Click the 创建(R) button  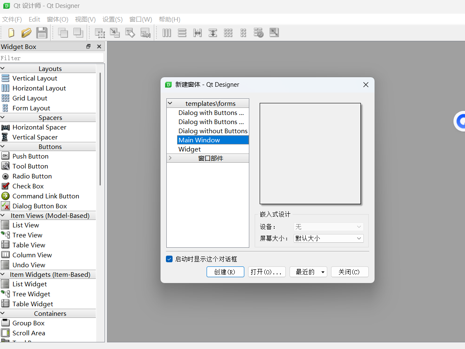tap(225, 272)
